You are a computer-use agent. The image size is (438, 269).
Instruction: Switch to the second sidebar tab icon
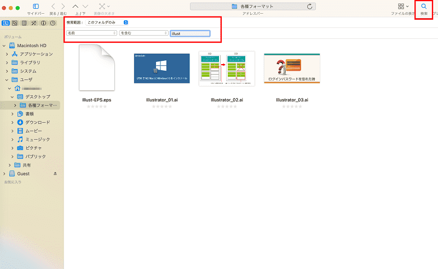pos(15,23)
